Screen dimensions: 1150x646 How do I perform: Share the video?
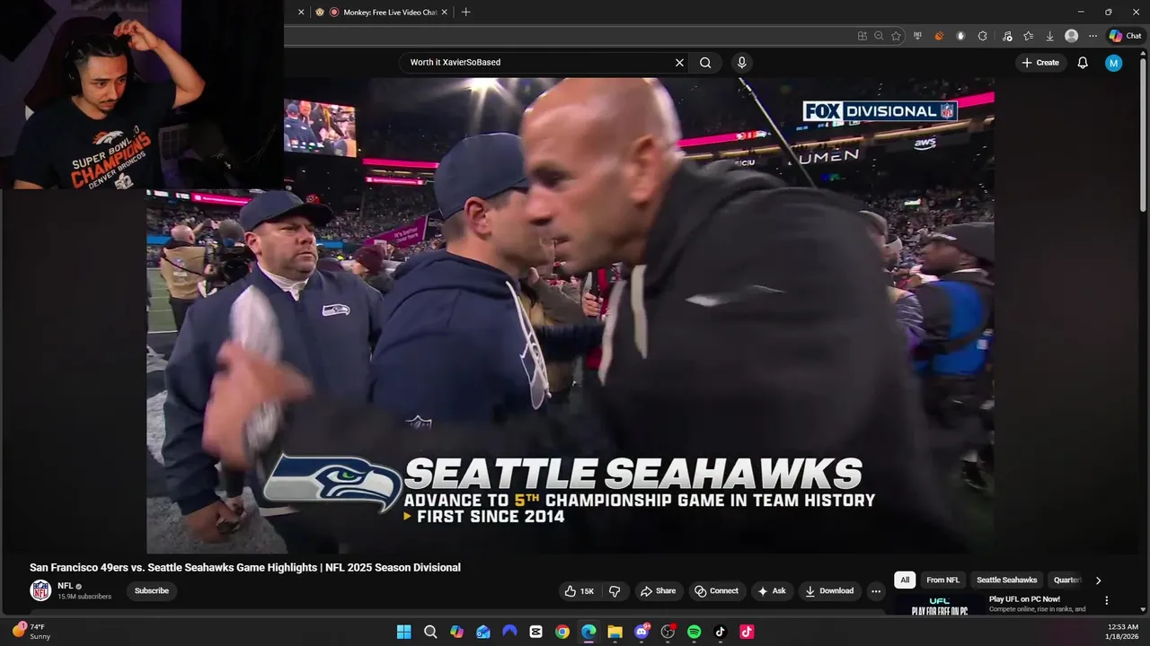click(657, 591)
